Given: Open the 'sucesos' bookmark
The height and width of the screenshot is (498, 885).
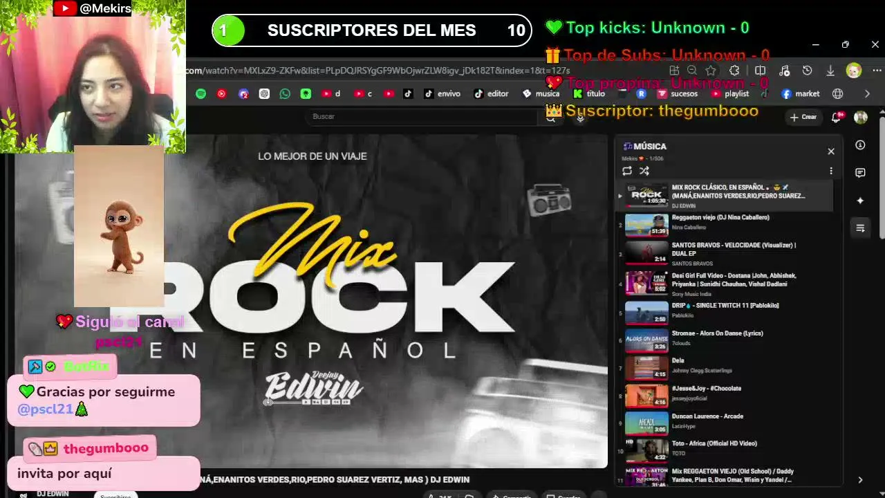Looking at the screenshot, I should [678, 94].
